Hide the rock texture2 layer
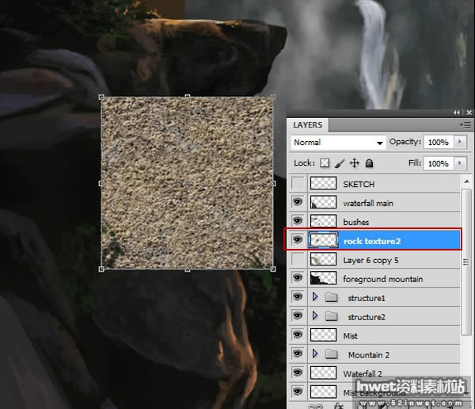475x409 pixels. 298,240
